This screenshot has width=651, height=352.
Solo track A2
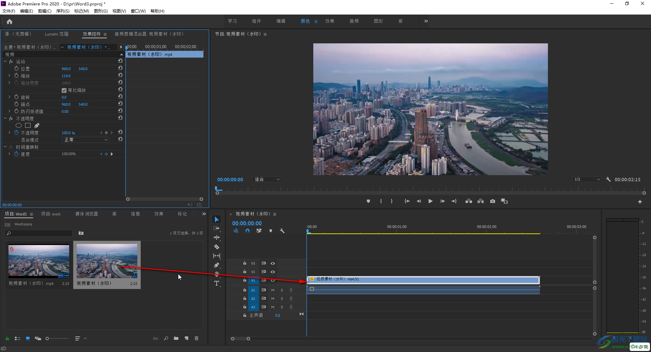tap(282, 298)
